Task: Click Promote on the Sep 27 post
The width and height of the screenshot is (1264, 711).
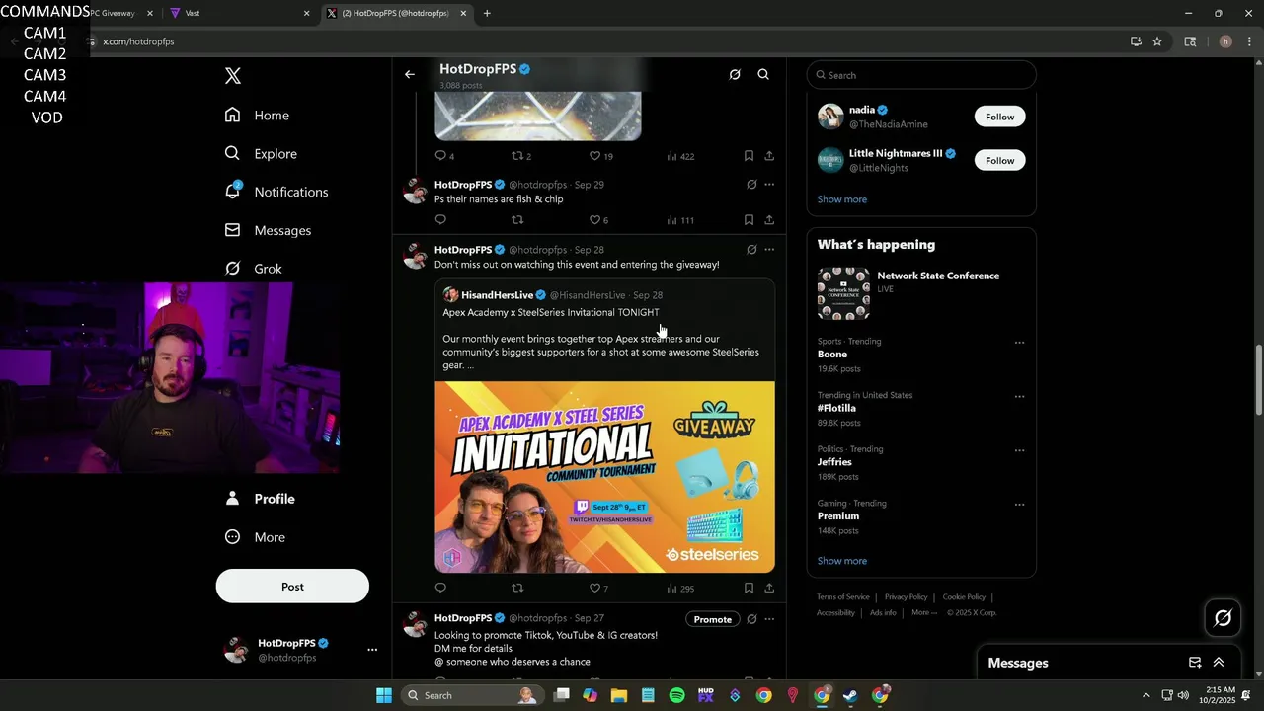Action: (x=713, y=619)
